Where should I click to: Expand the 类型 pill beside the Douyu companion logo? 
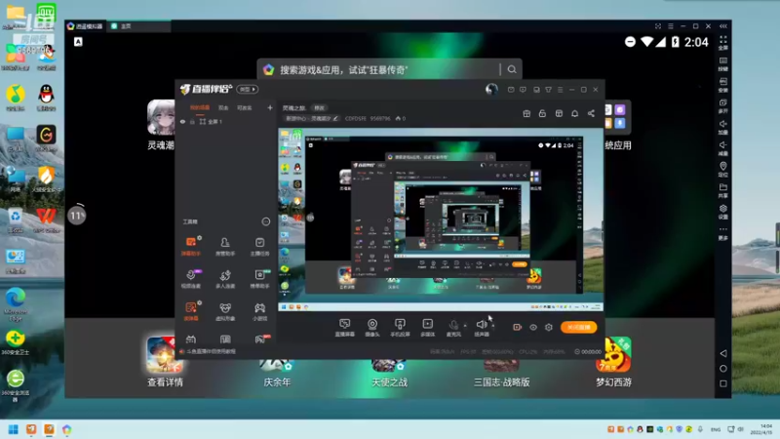[x=248, y=89]
